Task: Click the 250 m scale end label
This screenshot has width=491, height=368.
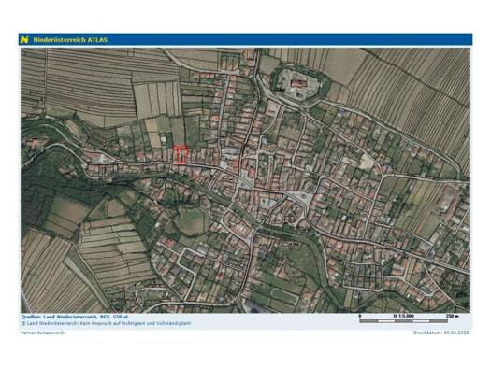Action: 452,316
